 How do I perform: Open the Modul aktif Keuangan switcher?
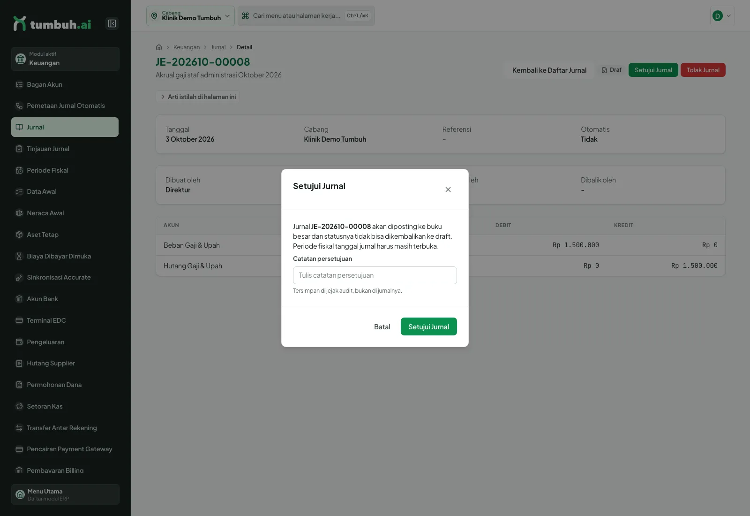65,59
